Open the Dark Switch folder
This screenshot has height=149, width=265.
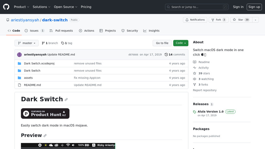(32, 71)
